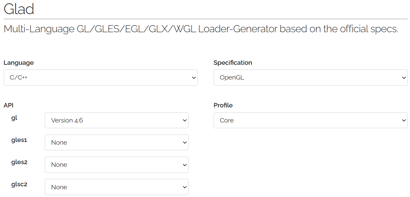Click the API section label
The image size is (410, 197).
8,105
